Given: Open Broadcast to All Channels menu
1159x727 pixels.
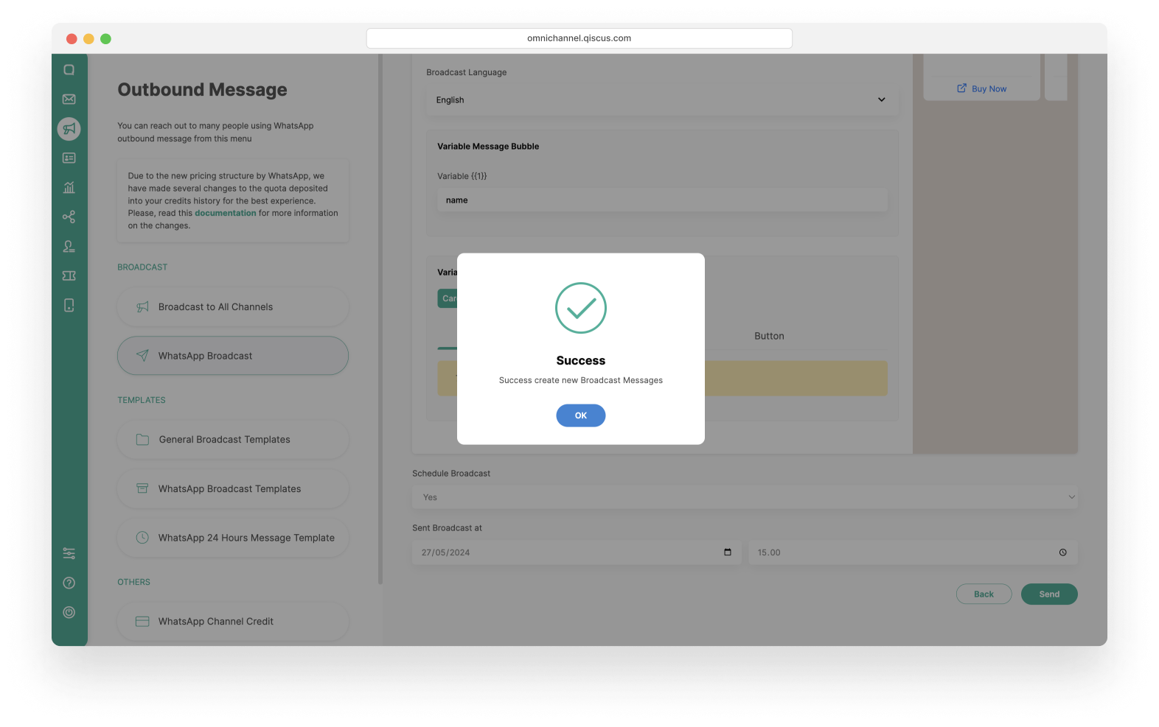Looking at the screenshot, I should pos(233,307).
